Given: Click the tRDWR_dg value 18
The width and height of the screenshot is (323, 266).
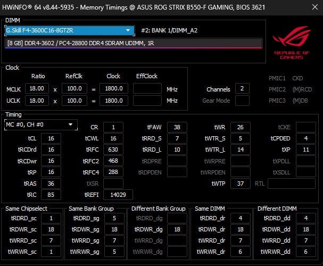Looking at the screenshot, I should coord(177,229).
